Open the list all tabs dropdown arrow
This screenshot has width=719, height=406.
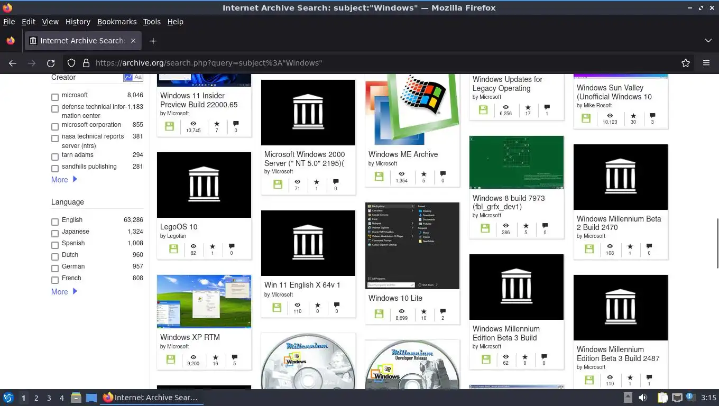[708, 41]
